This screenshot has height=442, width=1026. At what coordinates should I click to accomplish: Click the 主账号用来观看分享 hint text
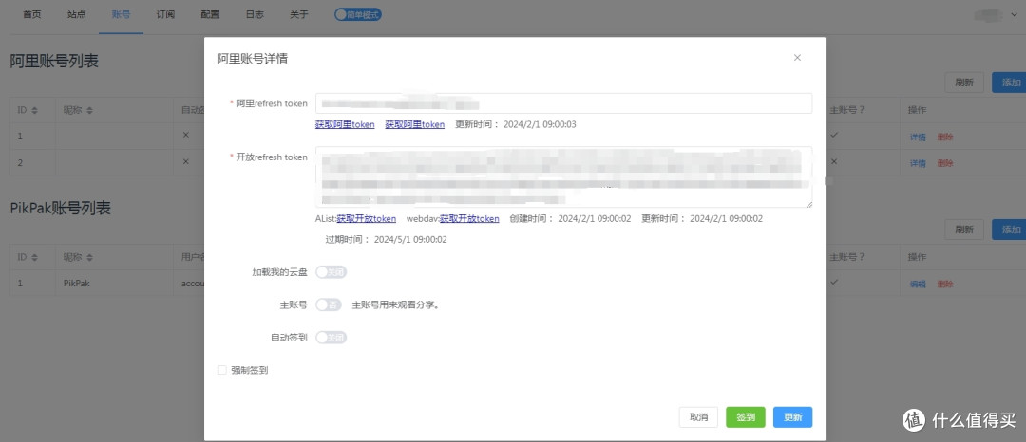395,304
